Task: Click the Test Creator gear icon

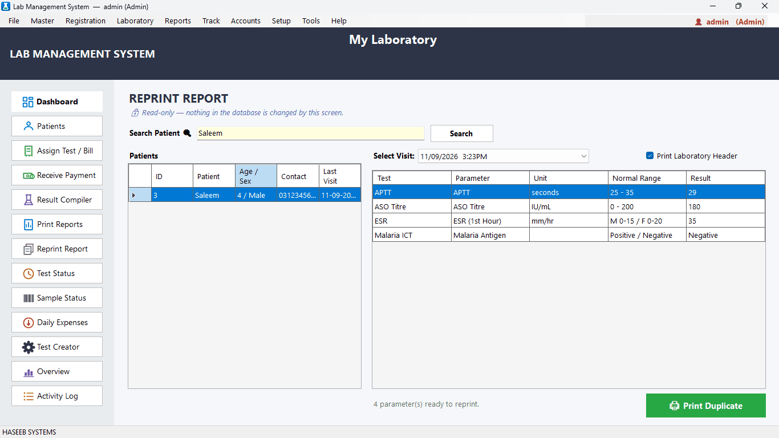Action: point(28,347)
